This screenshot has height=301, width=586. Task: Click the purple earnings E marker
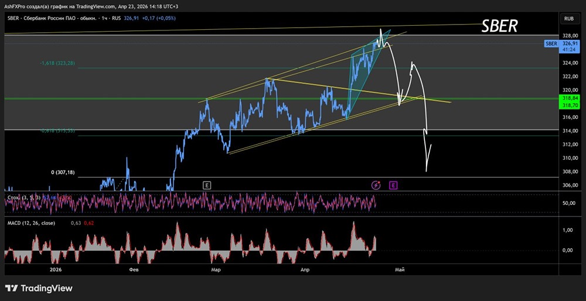[393, 185]
